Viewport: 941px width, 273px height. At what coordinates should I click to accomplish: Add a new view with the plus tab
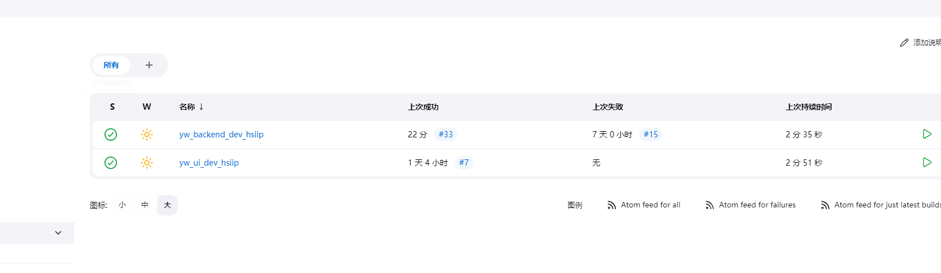(x=149, y=65)
